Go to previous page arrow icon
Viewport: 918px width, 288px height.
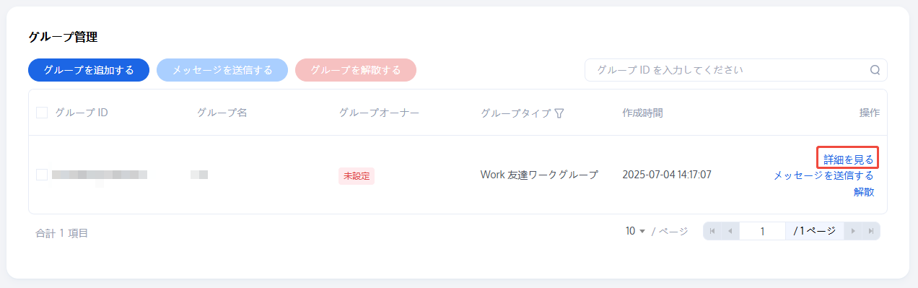pos(730,231)
